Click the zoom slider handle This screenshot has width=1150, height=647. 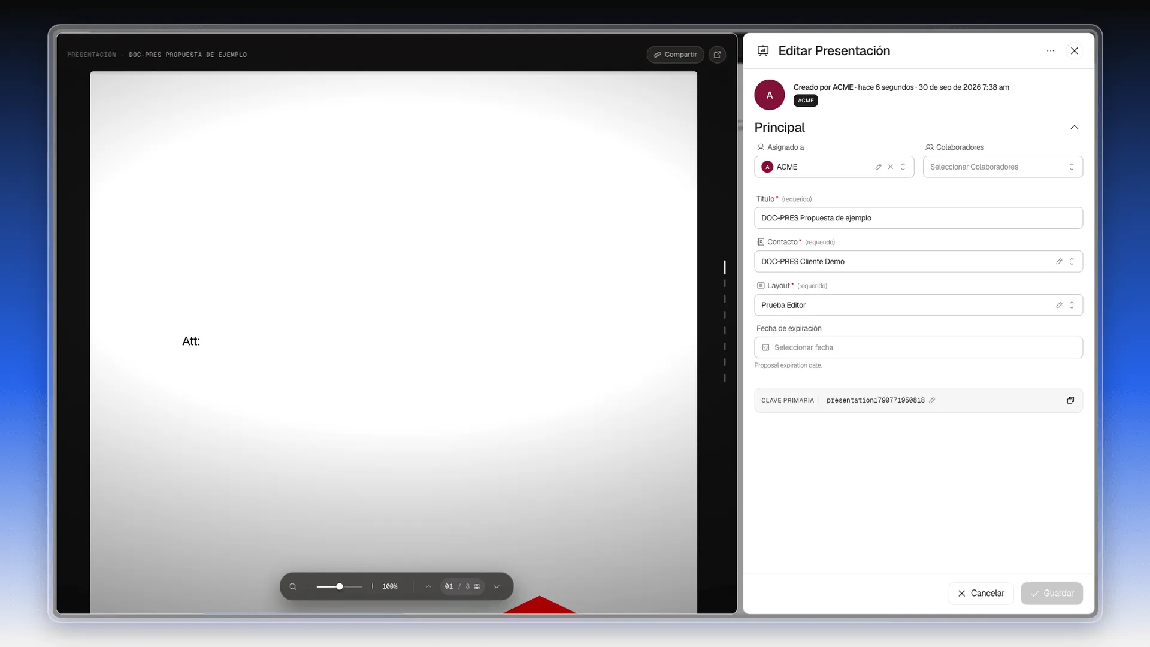coord(340,586)
